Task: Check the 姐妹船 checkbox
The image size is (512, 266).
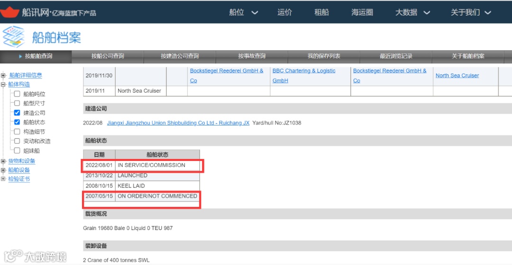Action: (x=17, y=151)
